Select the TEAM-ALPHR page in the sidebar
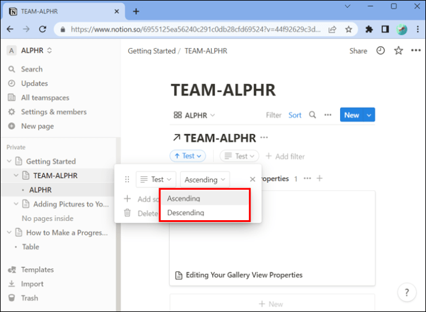This screenshot has height=312, width=426. click(x=55, y=176)
